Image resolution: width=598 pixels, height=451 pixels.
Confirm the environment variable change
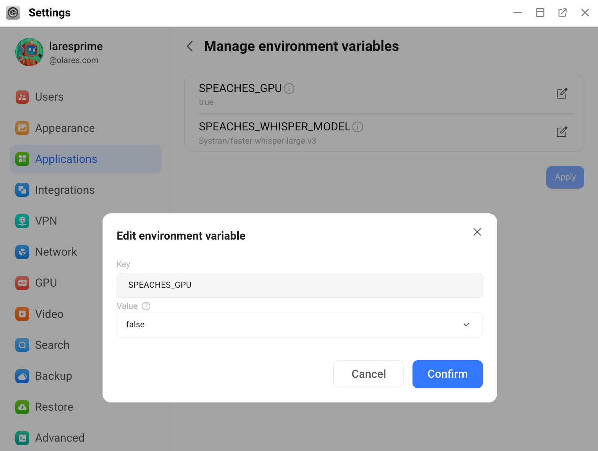[447, 374]
